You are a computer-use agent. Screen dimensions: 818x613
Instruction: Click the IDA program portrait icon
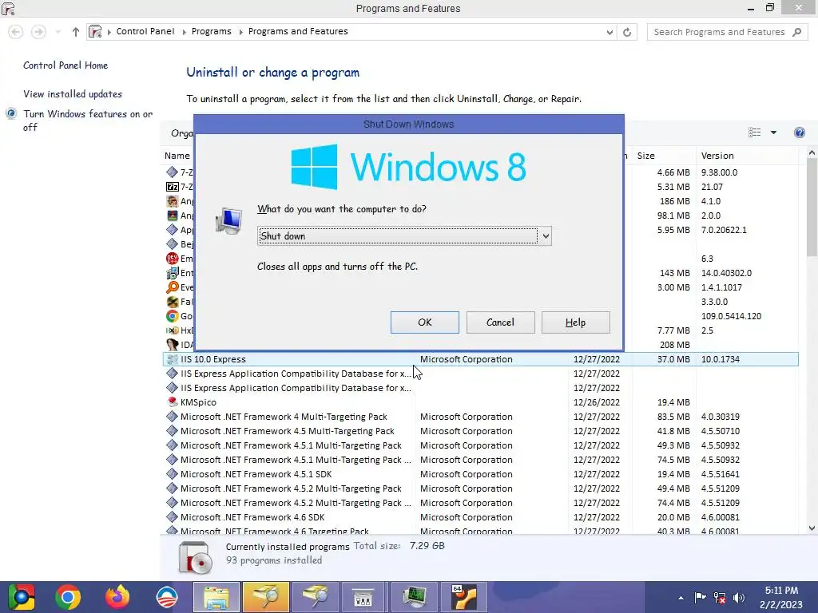coord(173,345)
